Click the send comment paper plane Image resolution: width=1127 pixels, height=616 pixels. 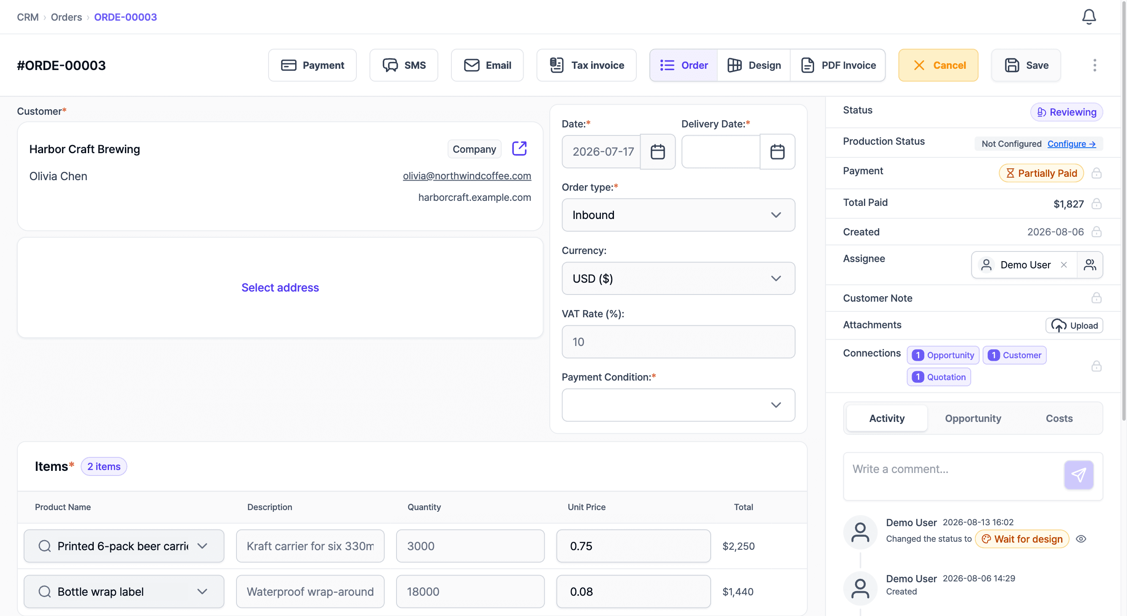click(x=1078, y=475)
